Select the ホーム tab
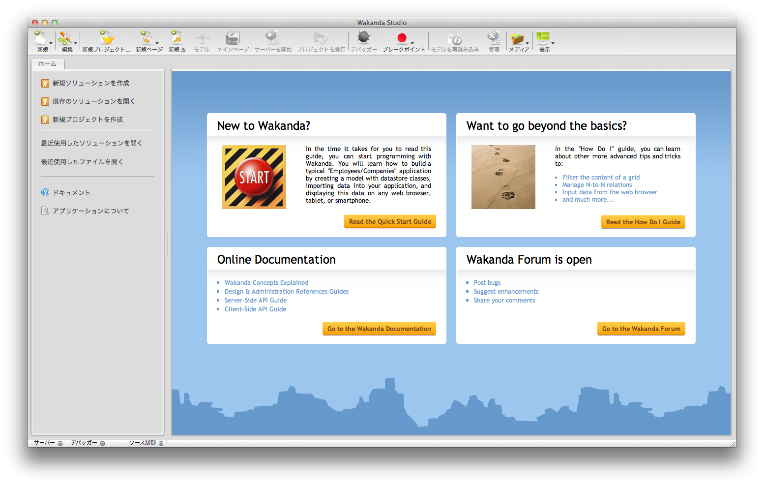Viewport: 764px width, 486px height. click(x=48, y=64)
